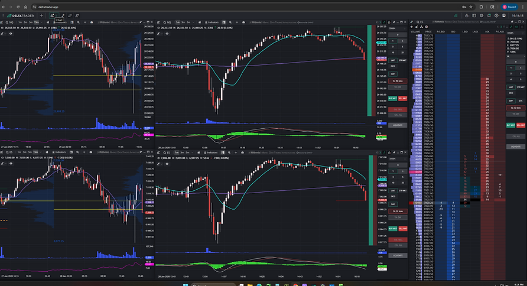Open the drawing pencil tool on NQ 15m chart

tap(2, 34)
